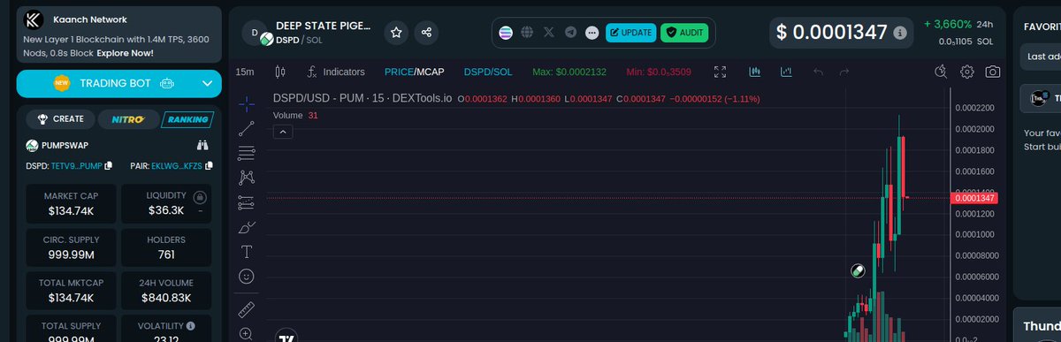The width and height of the screenshot is (1061, 342).
Task: Select the Fibonacci retracement tool
Action: pos(247,153)
